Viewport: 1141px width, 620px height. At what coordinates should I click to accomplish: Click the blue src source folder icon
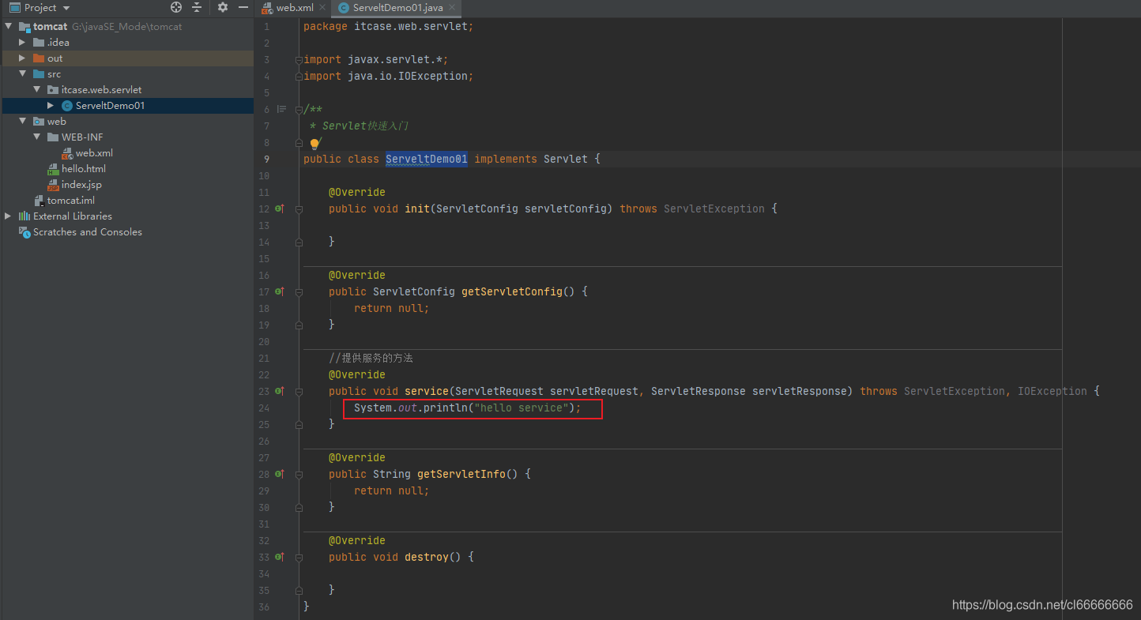[39, 74]
